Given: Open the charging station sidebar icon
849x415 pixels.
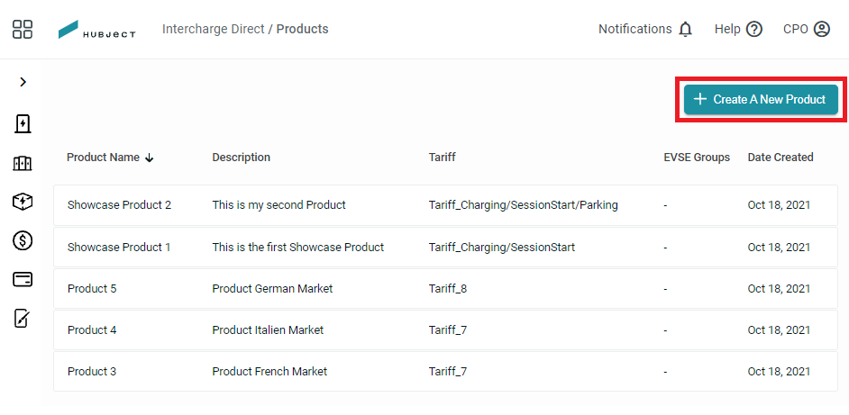Looking at the screenshot, I should tap(23, 124).
